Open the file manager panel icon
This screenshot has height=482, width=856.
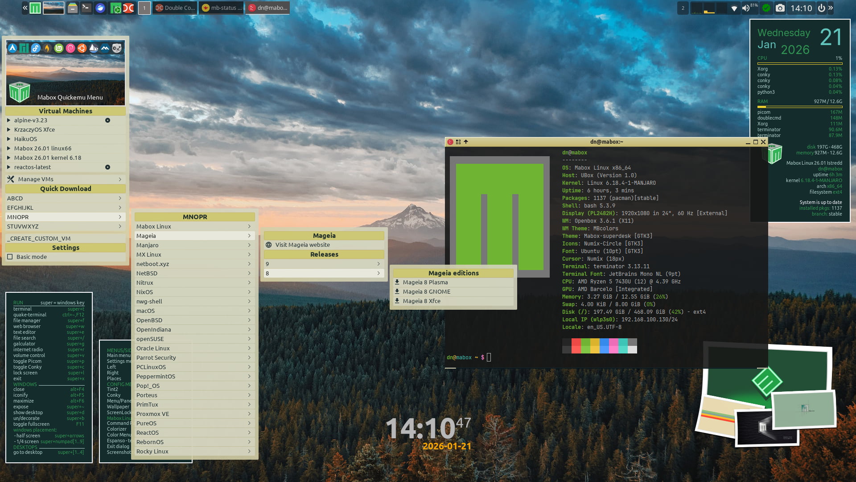72,8
